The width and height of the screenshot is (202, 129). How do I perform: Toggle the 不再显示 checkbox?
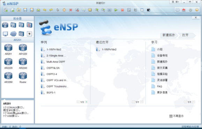171,116
